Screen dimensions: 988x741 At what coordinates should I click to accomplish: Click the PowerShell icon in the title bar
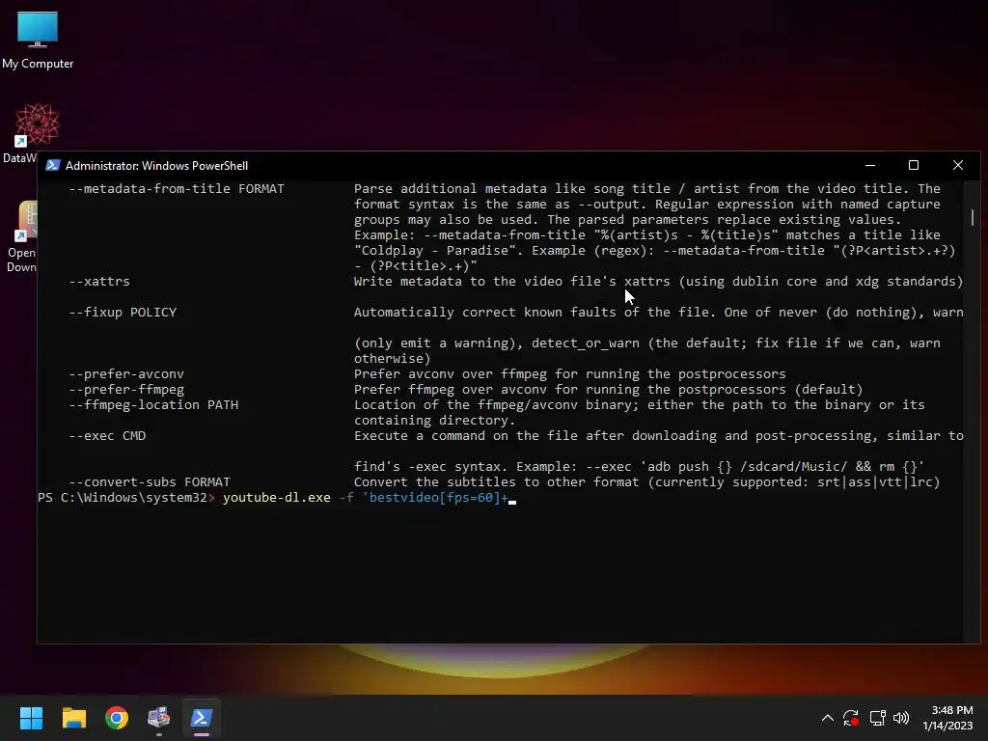pyautogui.click(x=53, y=165)
